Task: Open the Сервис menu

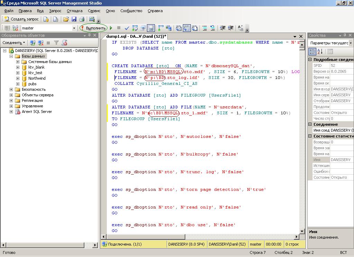Action: point(94,11)
